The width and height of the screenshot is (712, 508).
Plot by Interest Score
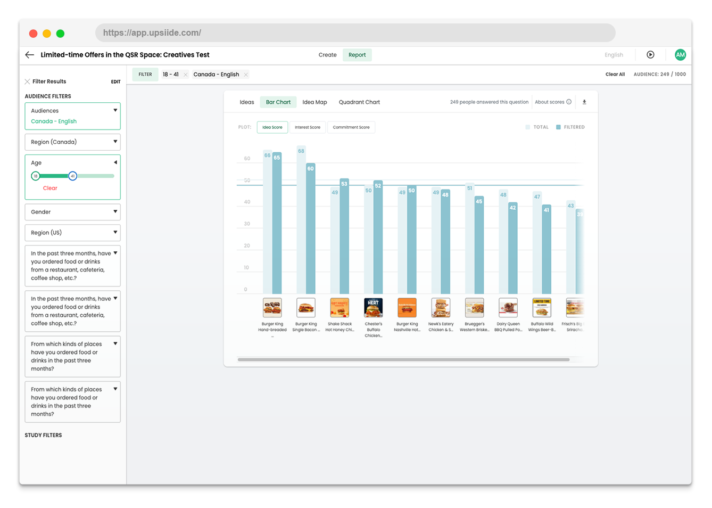(308, 127)
